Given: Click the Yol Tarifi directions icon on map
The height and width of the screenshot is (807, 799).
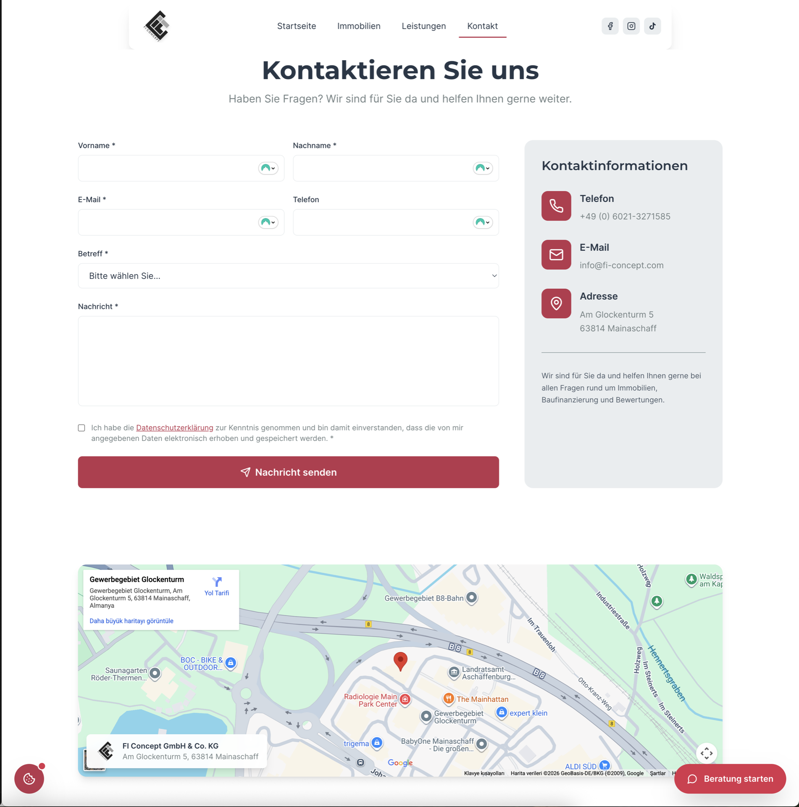Looking at the screenshot, I should pyautogui.click(x=217, y=582).
